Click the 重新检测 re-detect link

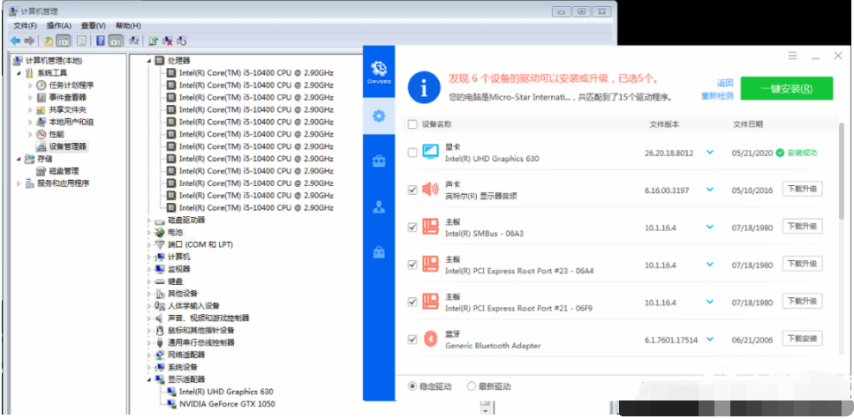click(717, 96)
